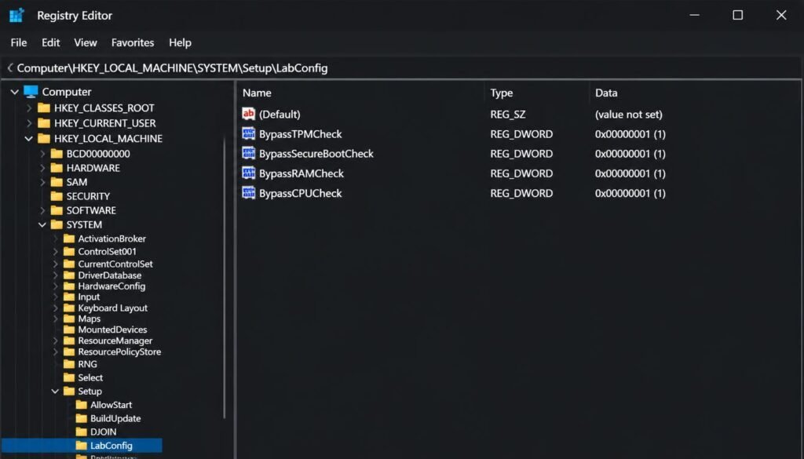Collapse the SYSTEM key
This screenshot has width=804, height=459.
coord(42,225)
